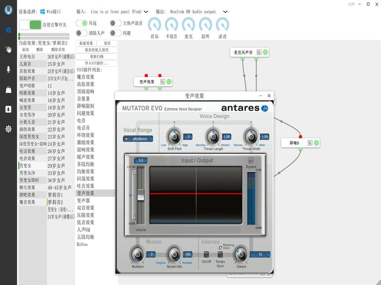
Task: Click the 新建效果 button
Action: [x=86, y=43]
